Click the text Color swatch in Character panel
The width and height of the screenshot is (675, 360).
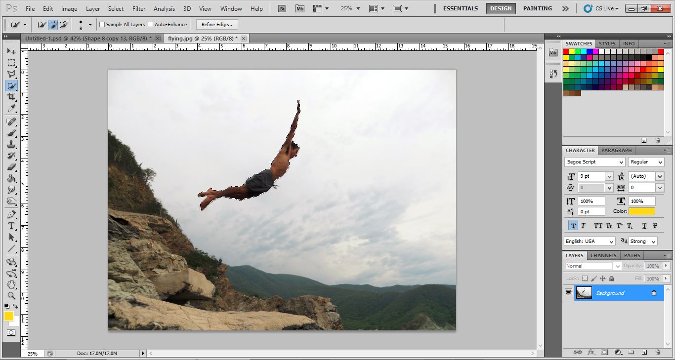642,211
